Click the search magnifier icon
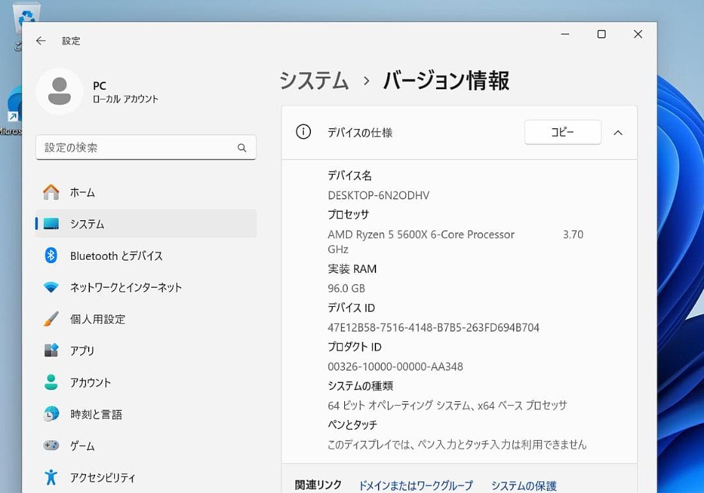The image size is (704, 493). click(242, 148)
